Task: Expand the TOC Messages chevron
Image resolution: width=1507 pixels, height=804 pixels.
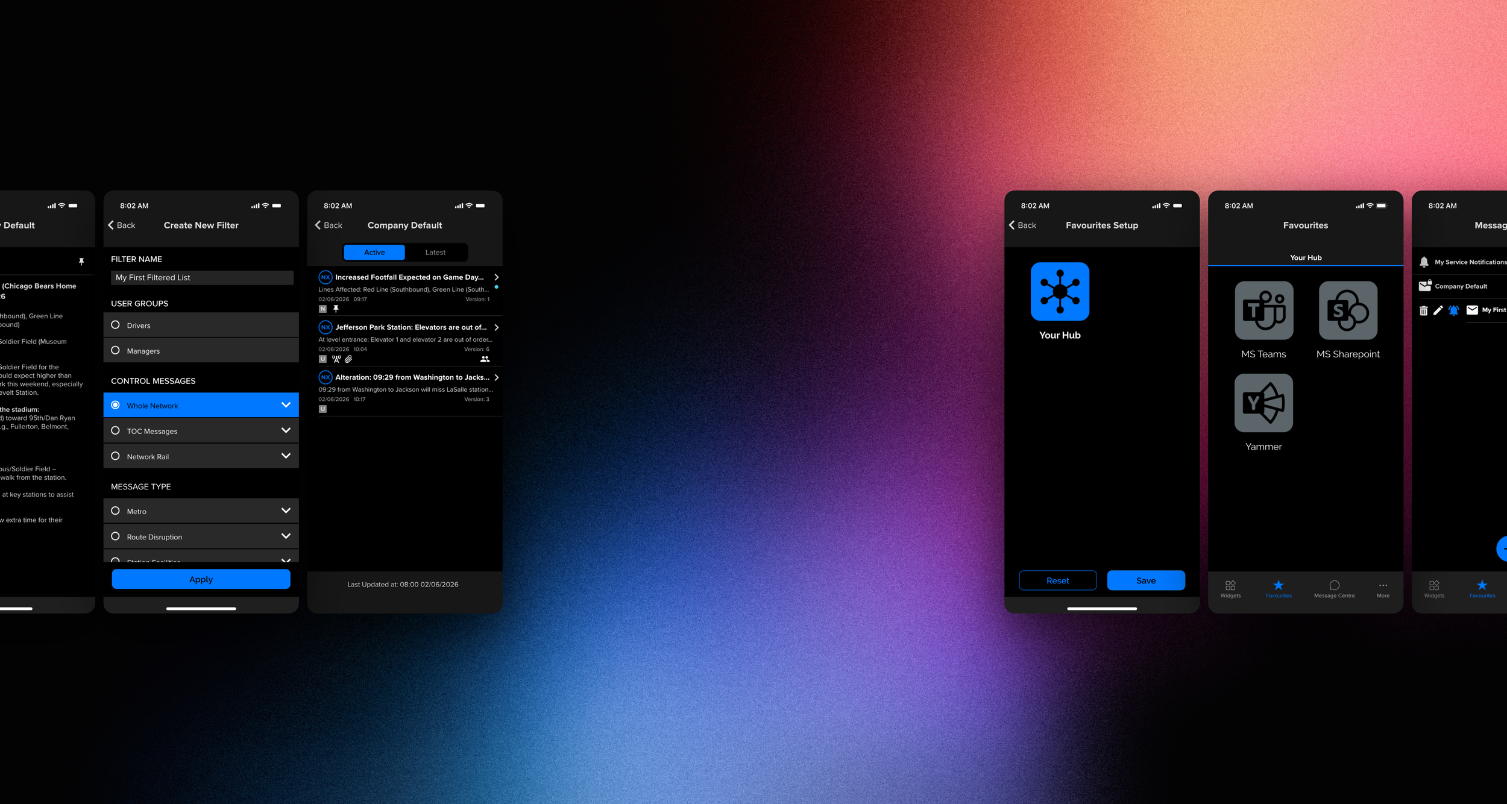Action: [x=286, y=430]
